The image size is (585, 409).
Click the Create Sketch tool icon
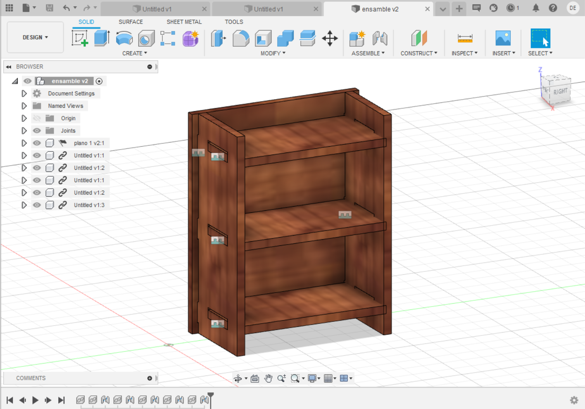pos(80,38)
